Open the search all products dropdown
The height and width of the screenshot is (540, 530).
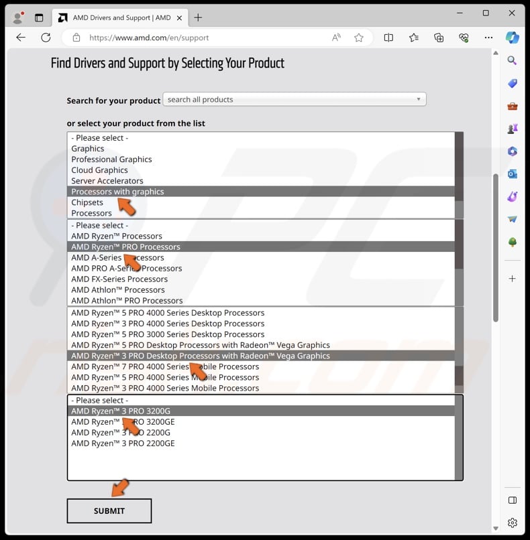pyautogui.click(x=295, y=99)
